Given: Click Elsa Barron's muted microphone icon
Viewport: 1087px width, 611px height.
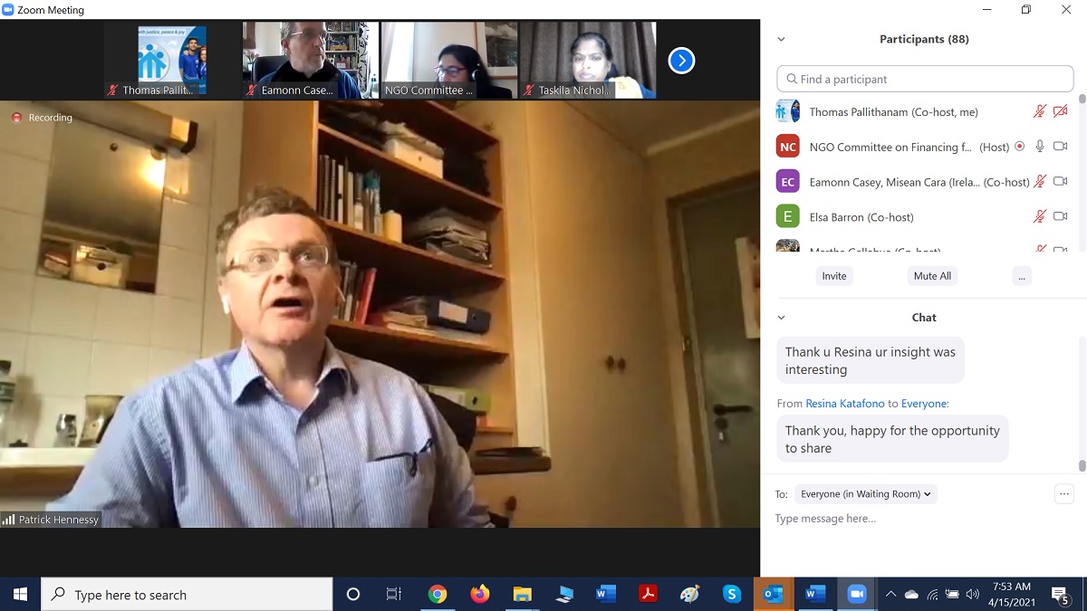Looking at the screenshot, I should tap(1040, 216).
